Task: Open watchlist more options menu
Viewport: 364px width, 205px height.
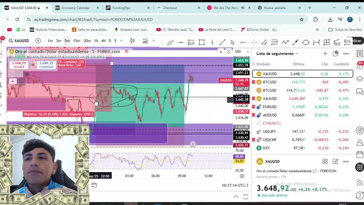Action: (x=346, y=54)
